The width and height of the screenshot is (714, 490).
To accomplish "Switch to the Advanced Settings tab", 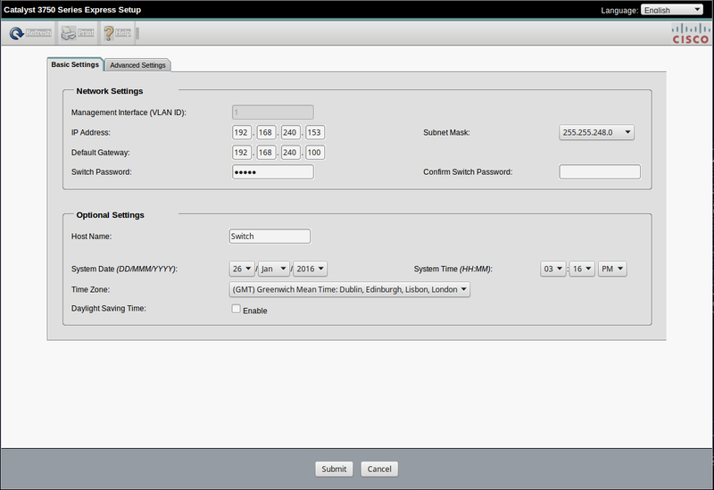I will [137, 65].
